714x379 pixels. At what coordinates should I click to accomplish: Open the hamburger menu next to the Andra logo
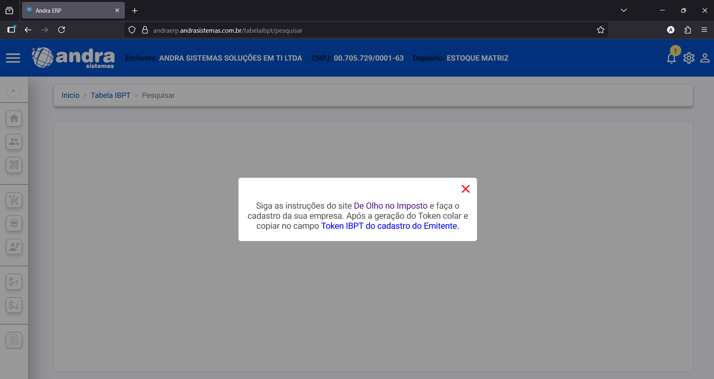coord(13,58)
